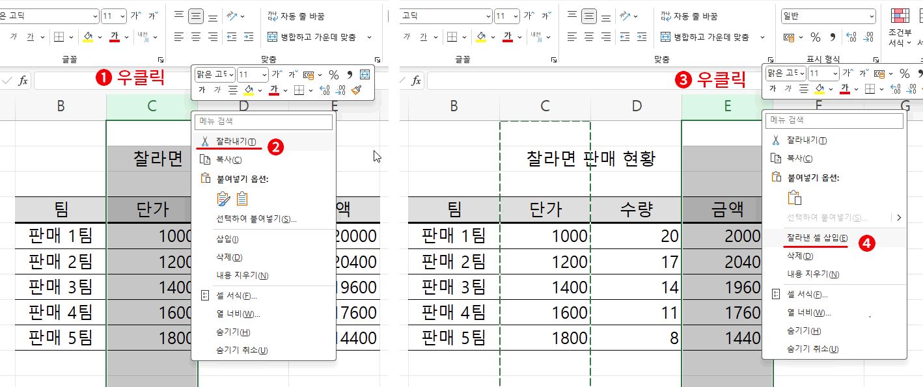Click decrease decimal in the right ribbon number group
The width and height of the screenshot is (923, 387).
pyautogui.click(x=869, y=37)
